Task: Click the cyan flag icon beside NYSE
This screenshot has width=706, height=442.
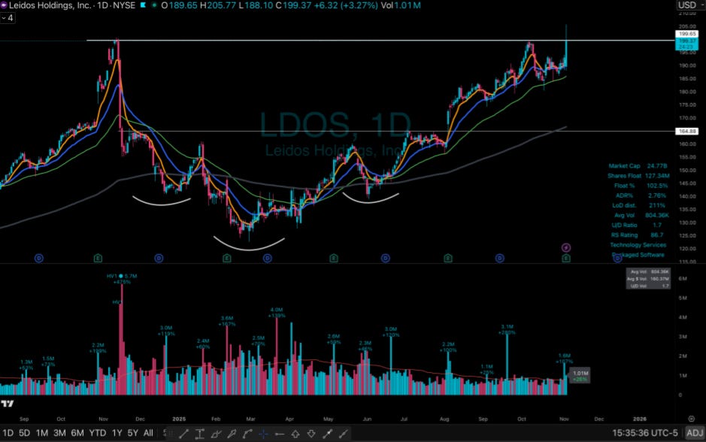Action: (143, 5)
